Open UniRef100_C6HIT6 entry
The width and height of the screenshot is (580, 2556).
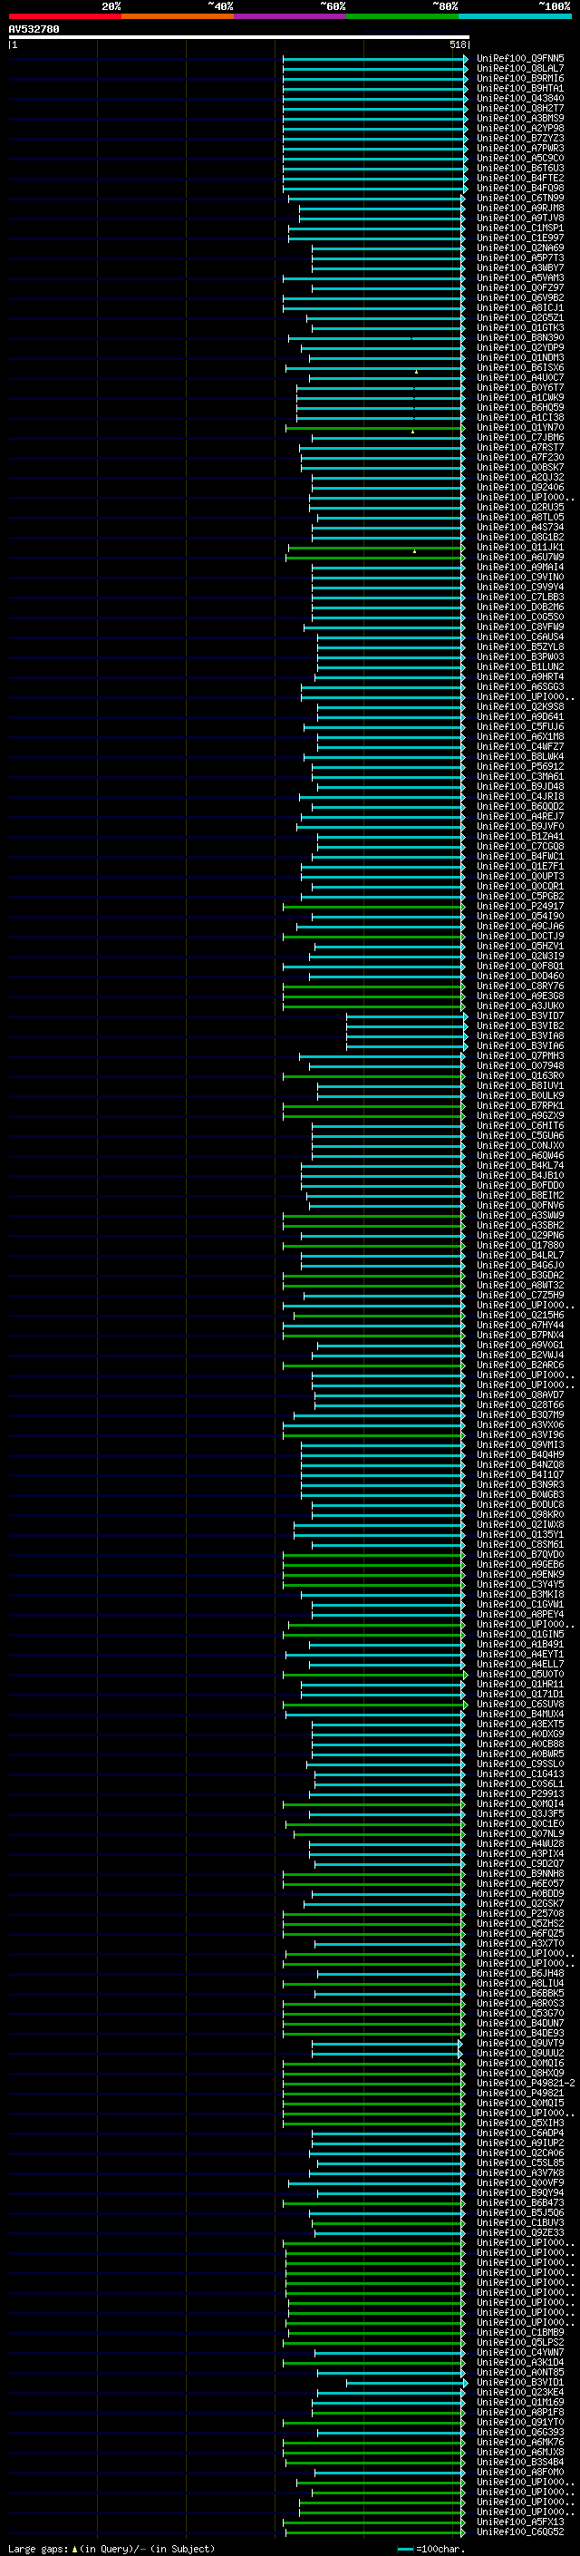tap(520, 1126)
